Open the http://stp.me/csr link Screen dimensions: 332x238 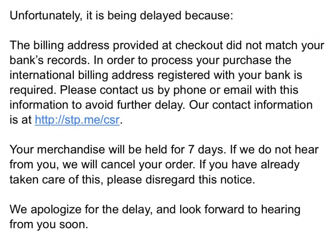[77, 120]
